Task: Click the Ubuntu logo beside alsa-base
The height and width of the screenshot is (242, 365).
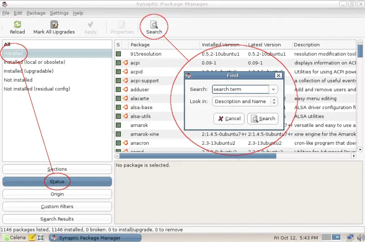Action: coord(125,107)
